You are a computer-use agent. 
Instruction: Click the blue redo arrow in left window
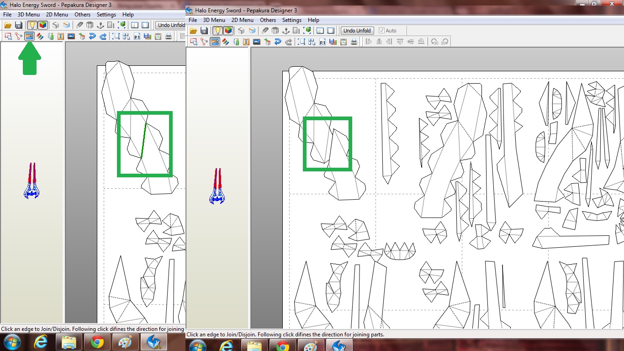coord(103,37)
